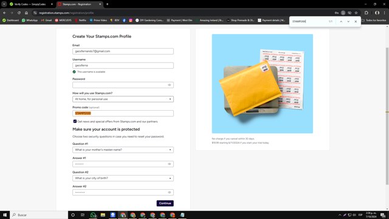Image resolution: width=389 pixels, height=219 pixels.
Task: Close the find-in-page bar
Action: pos(356,22)
